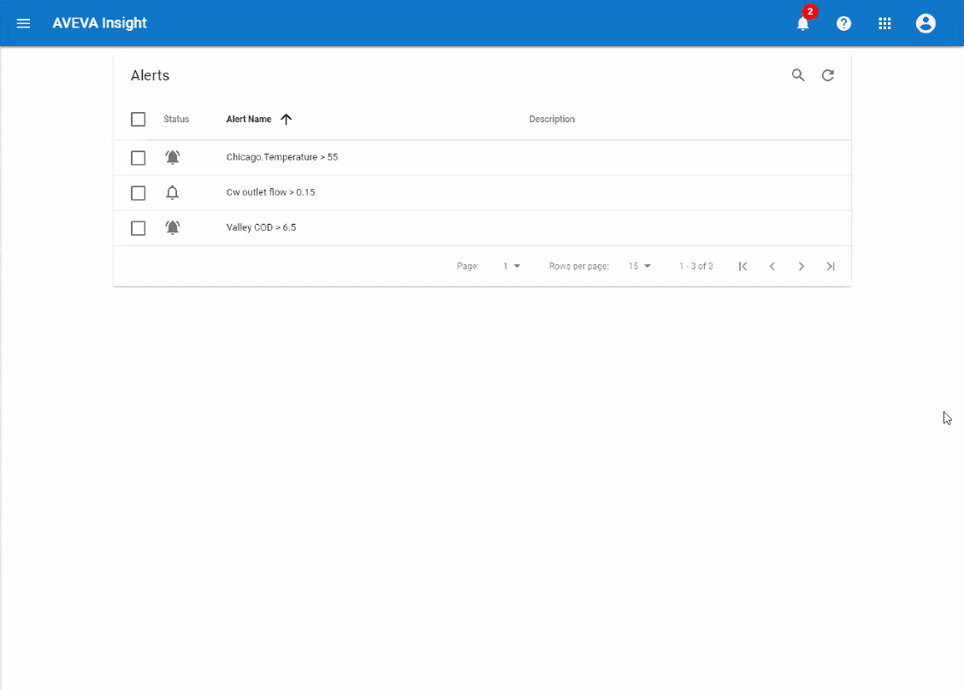
Task: Open the help question mark icon
Action: pyautogui.click(x=843, y=23)
